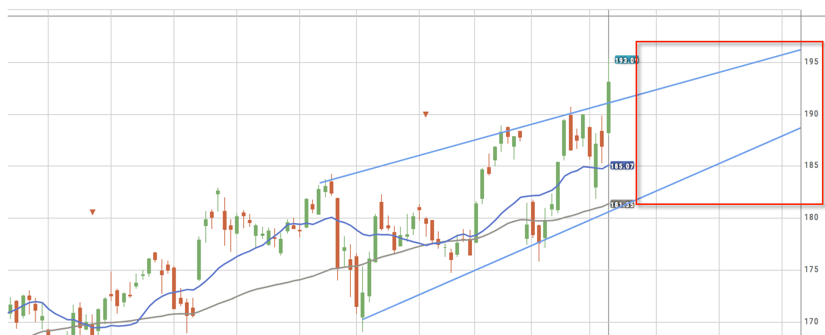The width and height of the screenshot is (825, 335).
Task: Click the 185 price axis label
Action: coord(811,166)
